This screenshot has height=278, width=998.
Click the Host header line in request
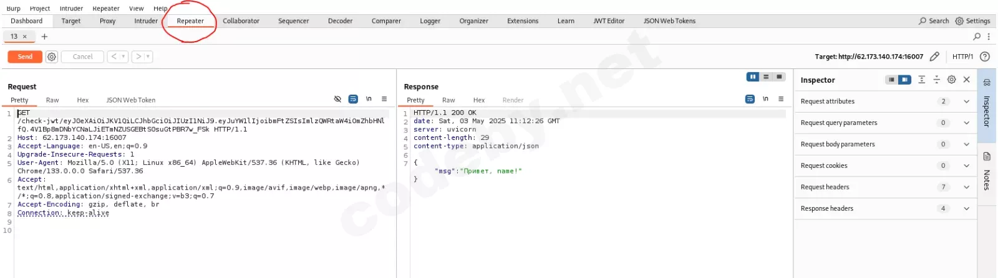72,137
